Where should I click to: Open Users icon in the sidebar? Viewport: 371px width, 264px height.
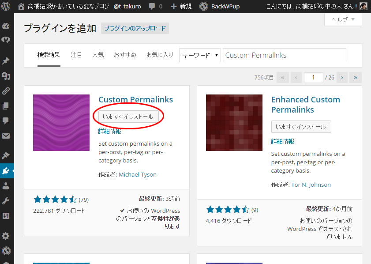click(x=6, y=186)
